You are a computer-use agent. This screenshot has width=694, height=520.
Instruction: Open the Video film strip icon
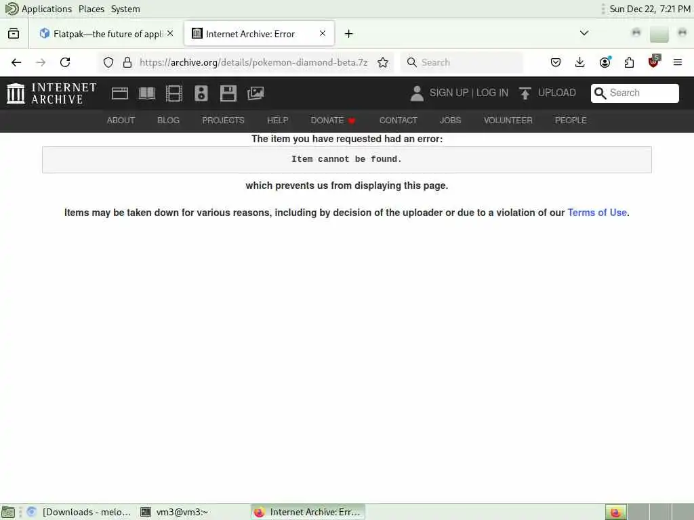point(174,93)
